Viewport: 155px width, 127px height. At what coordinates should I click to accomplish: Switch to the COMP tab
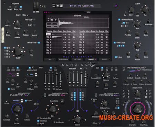(x=105, y=59)
